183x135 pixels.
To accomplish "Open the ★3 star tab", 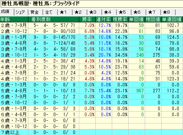I will click(x=95, y=12).
